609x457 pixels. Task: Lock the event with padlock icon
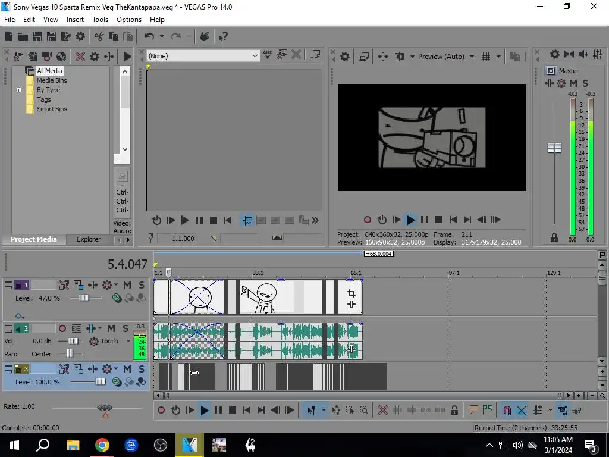tap(454, 411)
